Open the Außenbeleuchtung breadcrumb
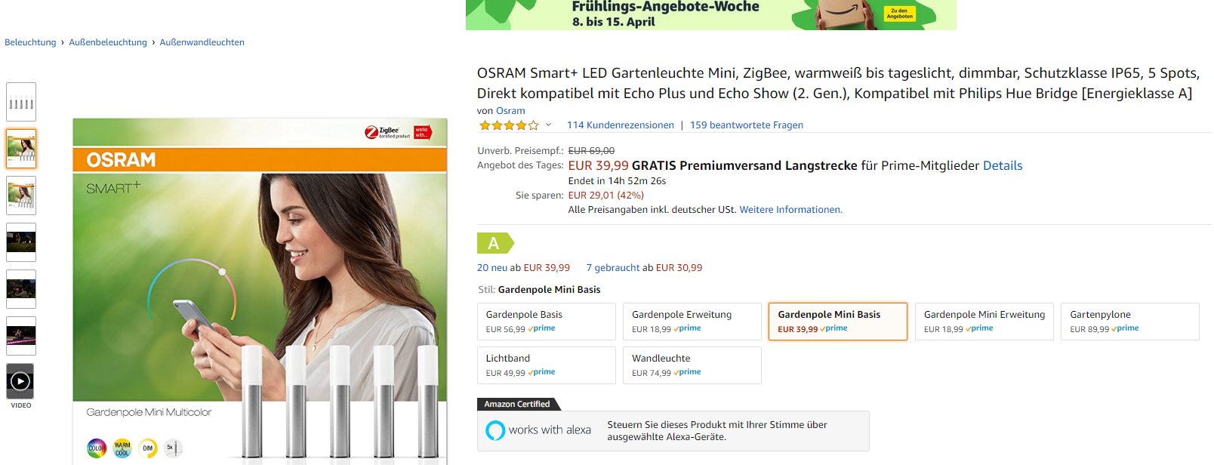The image size is (1214, 465). click(108, 42)
